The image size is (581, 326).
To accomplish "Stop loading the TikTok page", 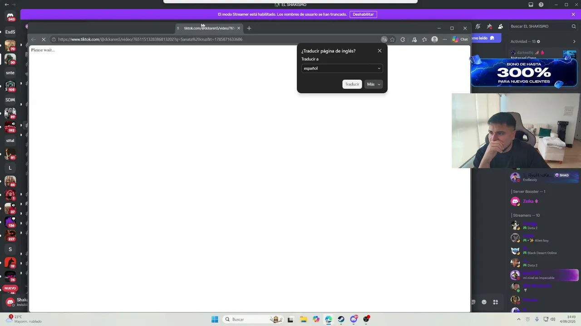I will [x=44, y=39].
